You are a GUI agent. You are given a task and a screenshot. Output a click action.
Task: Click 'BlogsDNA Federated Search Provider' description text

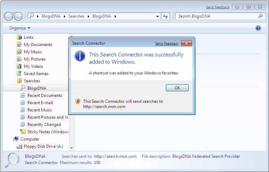[x=206, y=156]
